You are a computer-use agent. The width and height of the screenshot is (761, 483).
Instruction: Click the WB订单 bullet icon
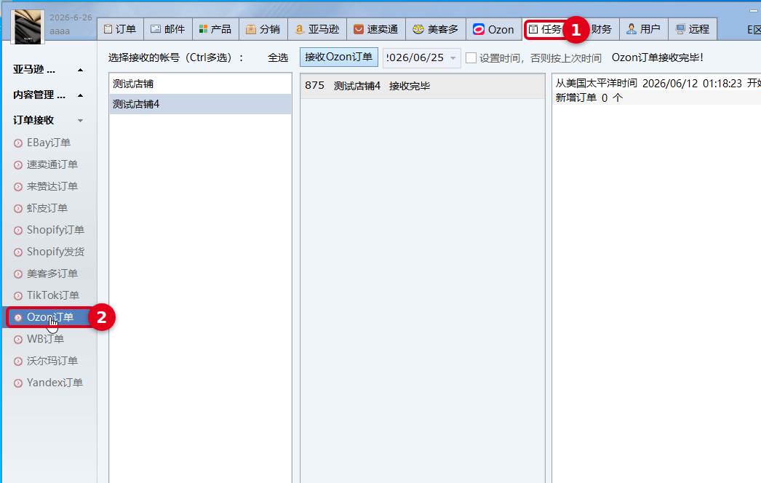(x=18, y=340)
